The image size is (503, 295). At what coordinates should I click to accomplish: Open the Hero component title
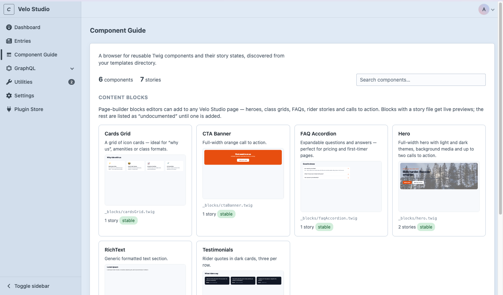pyautogui.click(x=404, y=134)
